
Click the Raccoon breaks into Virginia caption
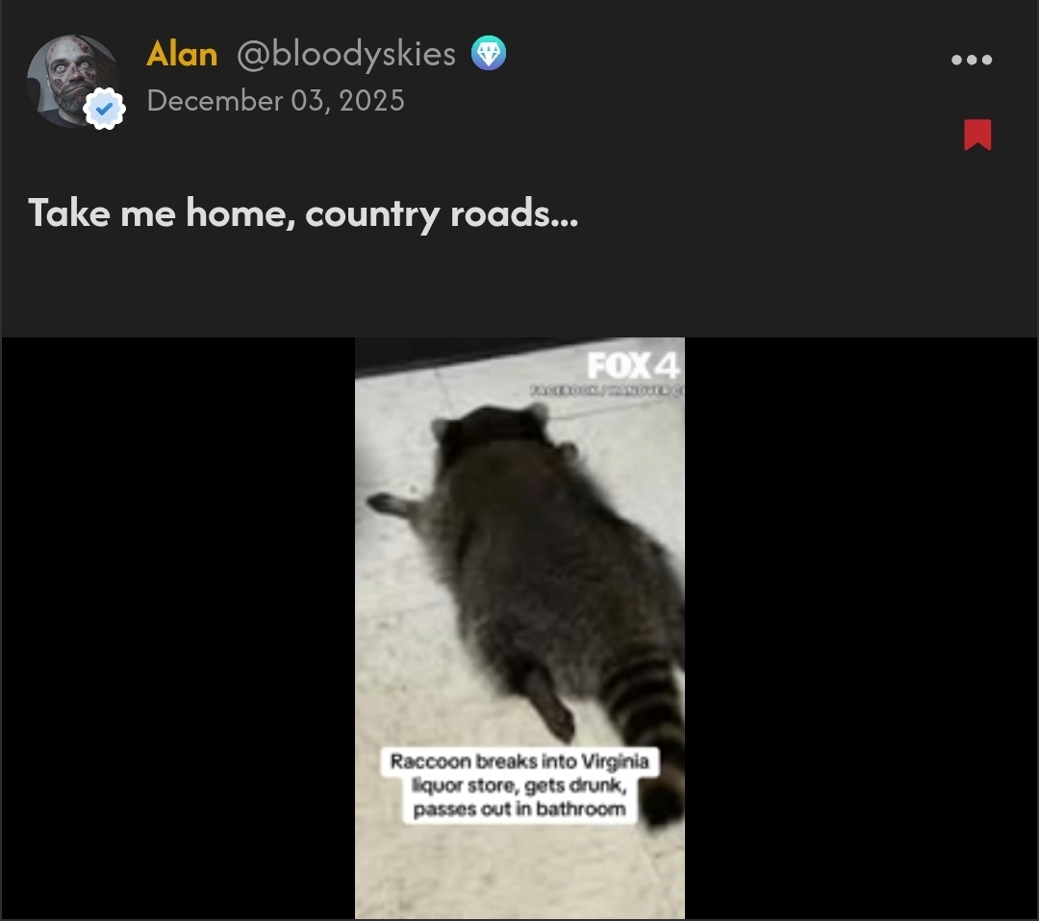pyautogui.click(x=519, y=785)
